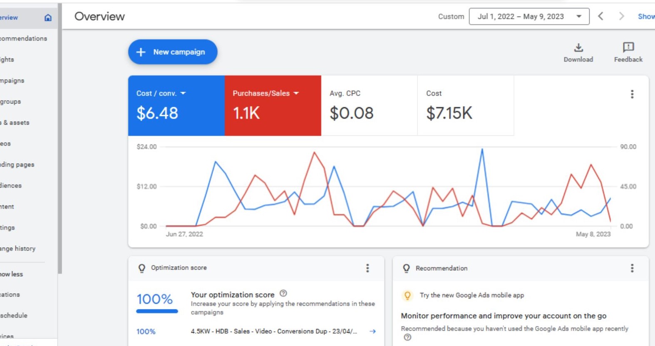Open Landing pages in the sidebar
Viewport: 655px width, 346px height.
[17, 164]
